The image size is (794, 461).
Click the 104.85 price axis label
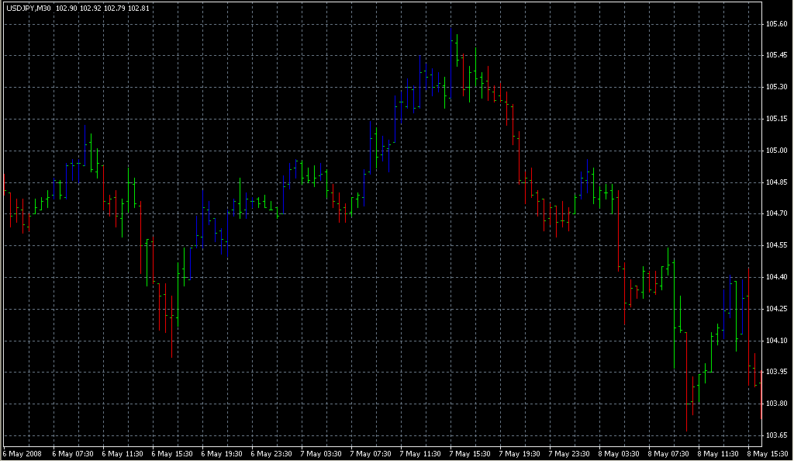click(777, 182)
